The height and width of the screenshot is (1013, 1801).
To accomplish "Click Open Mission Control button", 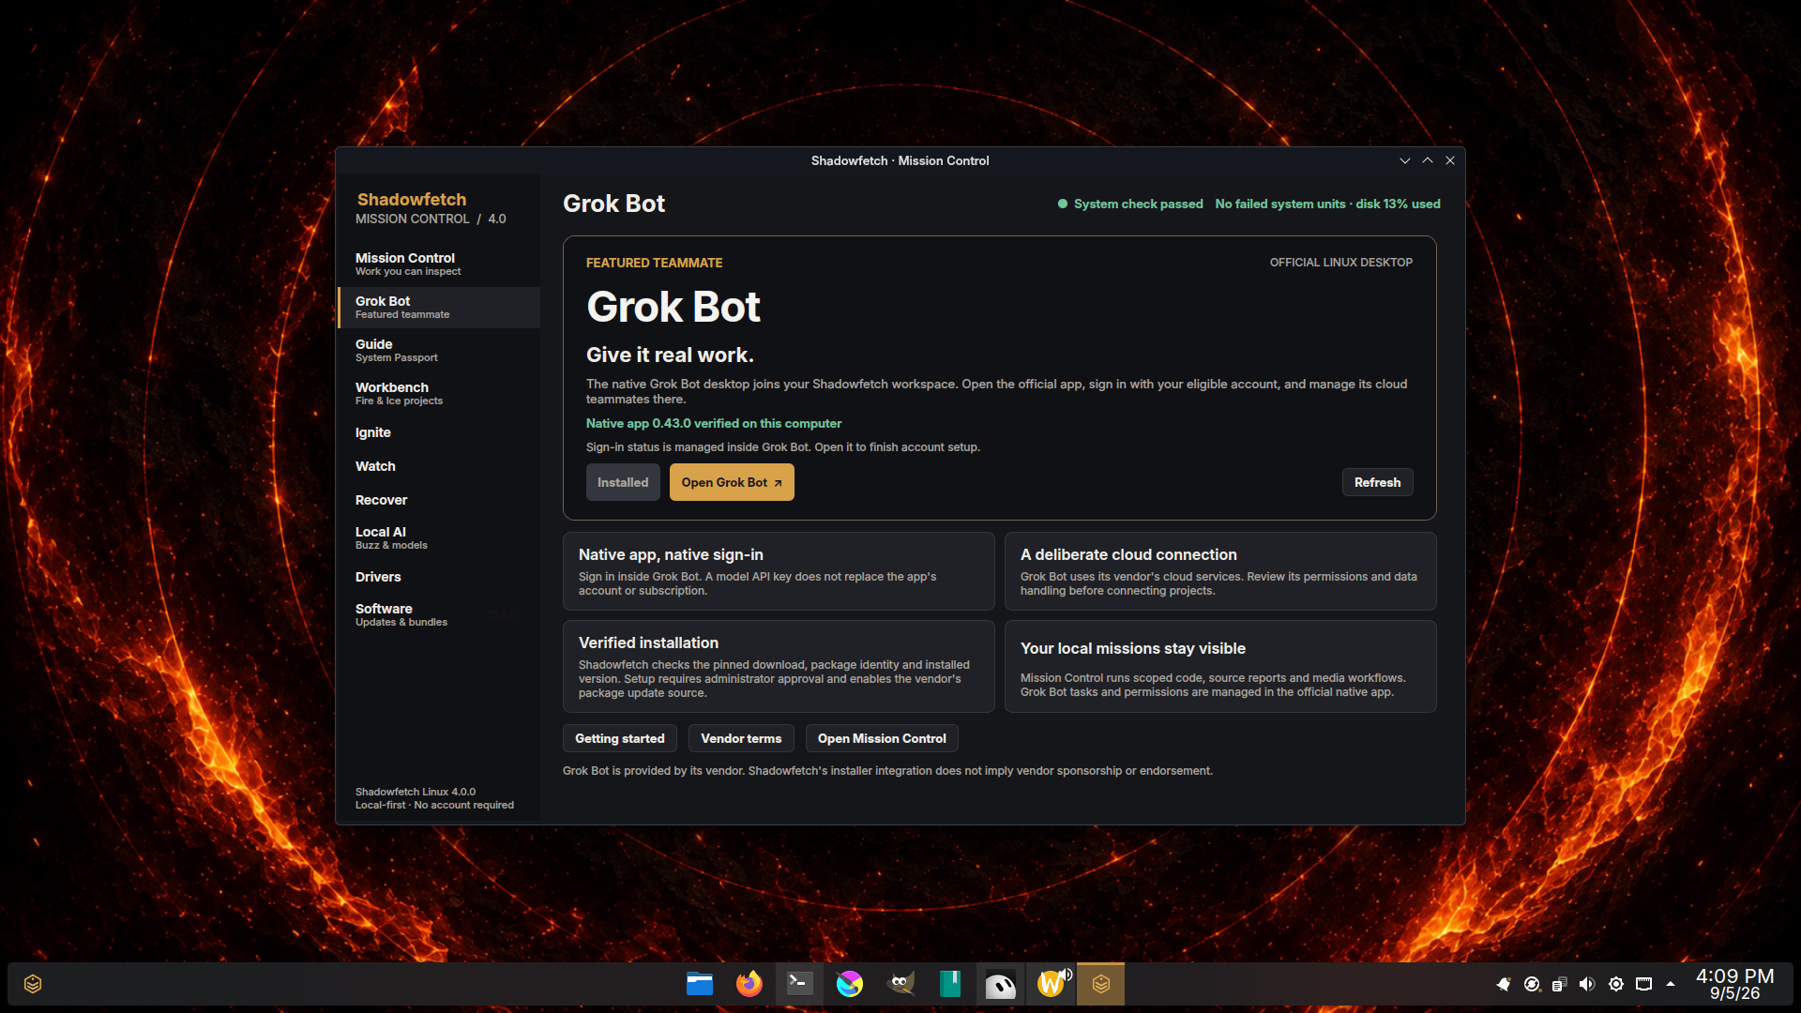I will click(x=882, y=738).
